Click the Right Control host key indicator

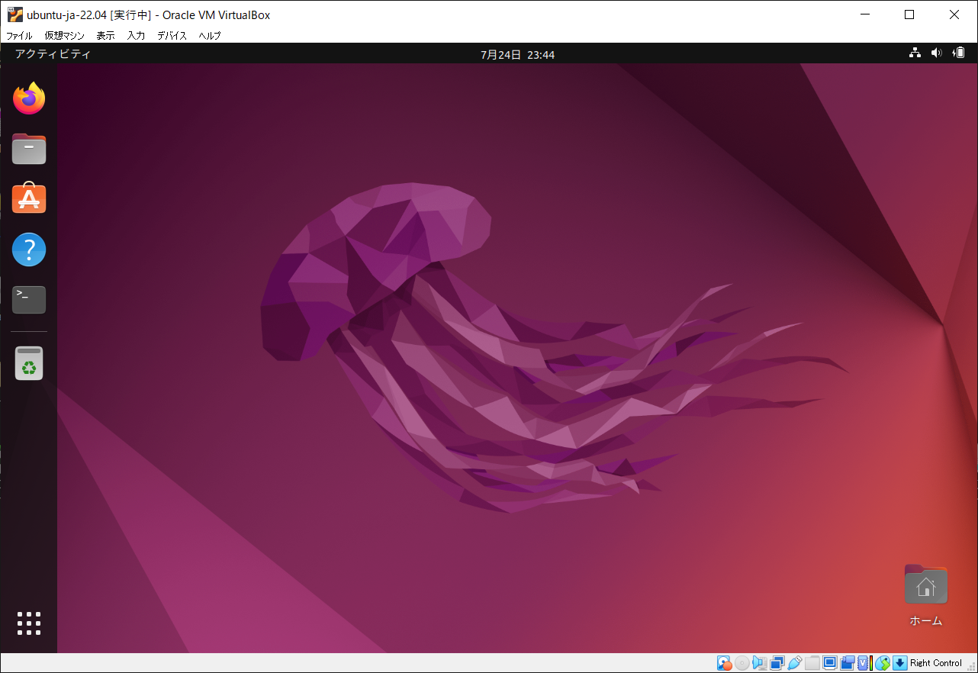click(935, 663)
